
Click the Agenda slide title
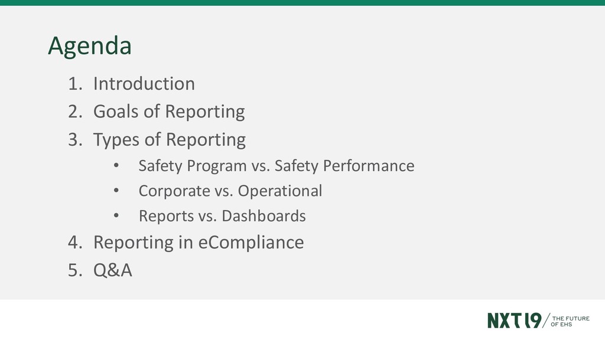click(x=90, y=46)
